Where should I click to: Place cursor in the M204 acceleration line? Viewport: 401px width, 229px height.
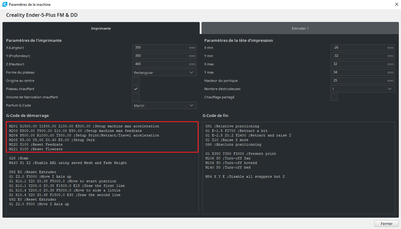[84, 135]
